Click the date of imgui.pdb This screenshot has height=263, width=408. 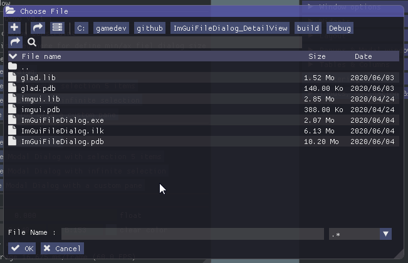(372, 110)
